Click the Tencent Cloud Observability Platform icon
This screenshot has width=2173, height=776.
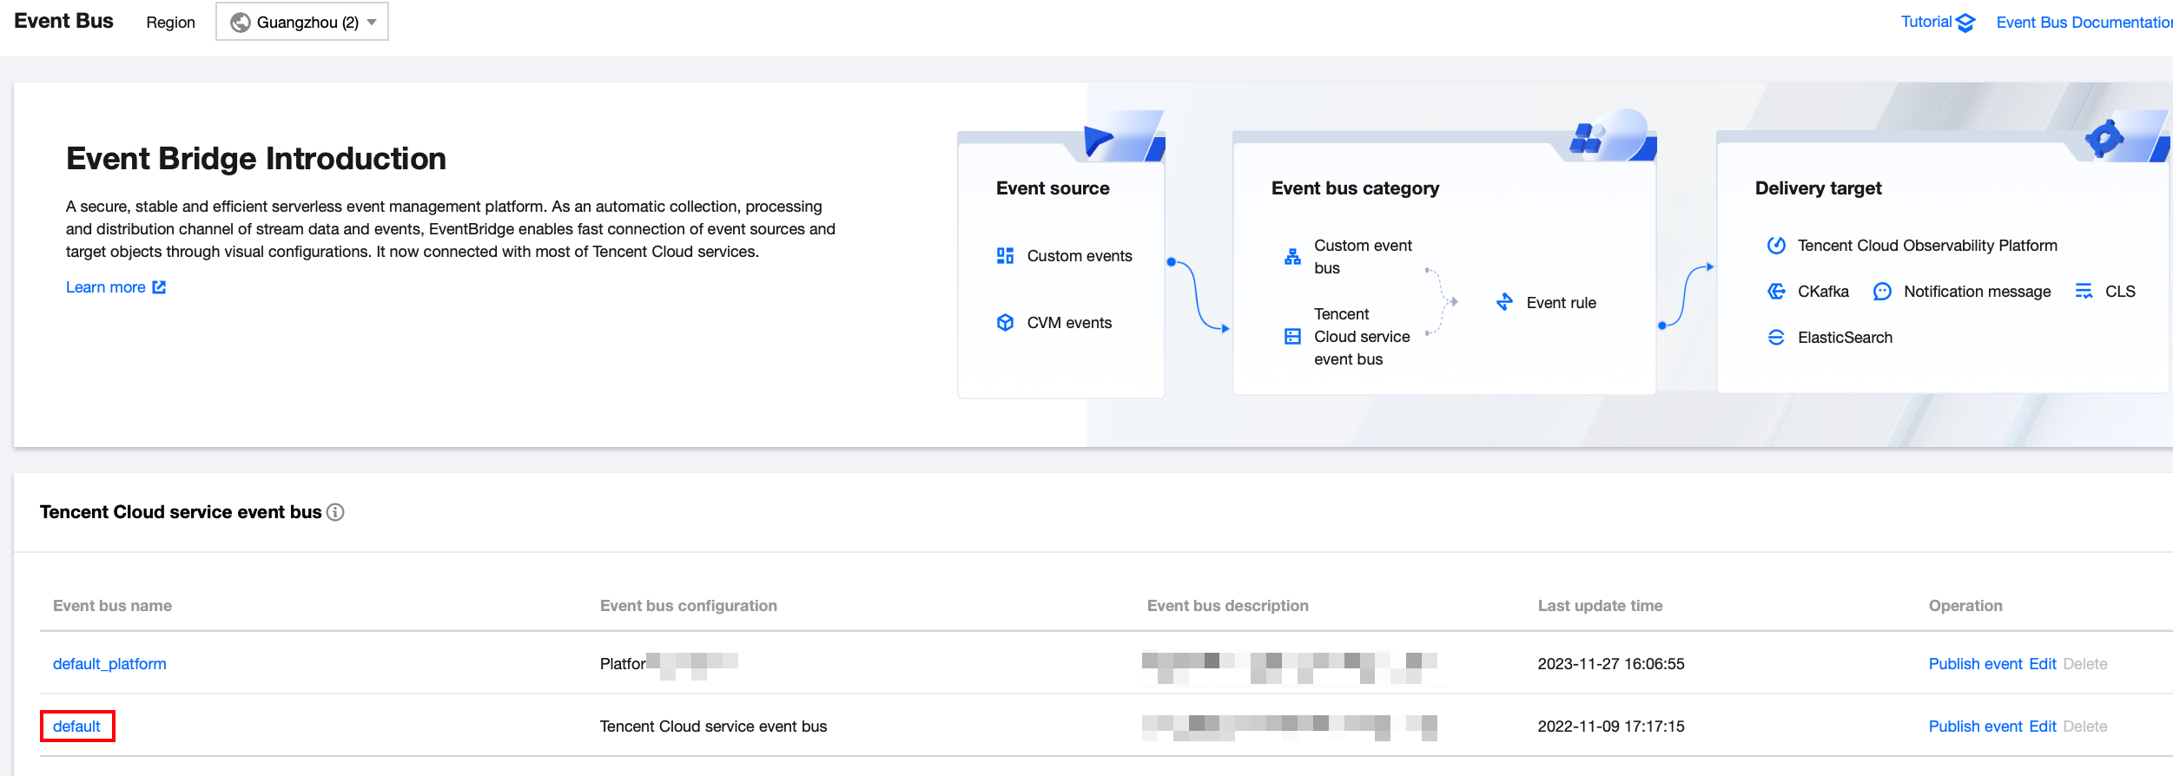coord(1776,246)
